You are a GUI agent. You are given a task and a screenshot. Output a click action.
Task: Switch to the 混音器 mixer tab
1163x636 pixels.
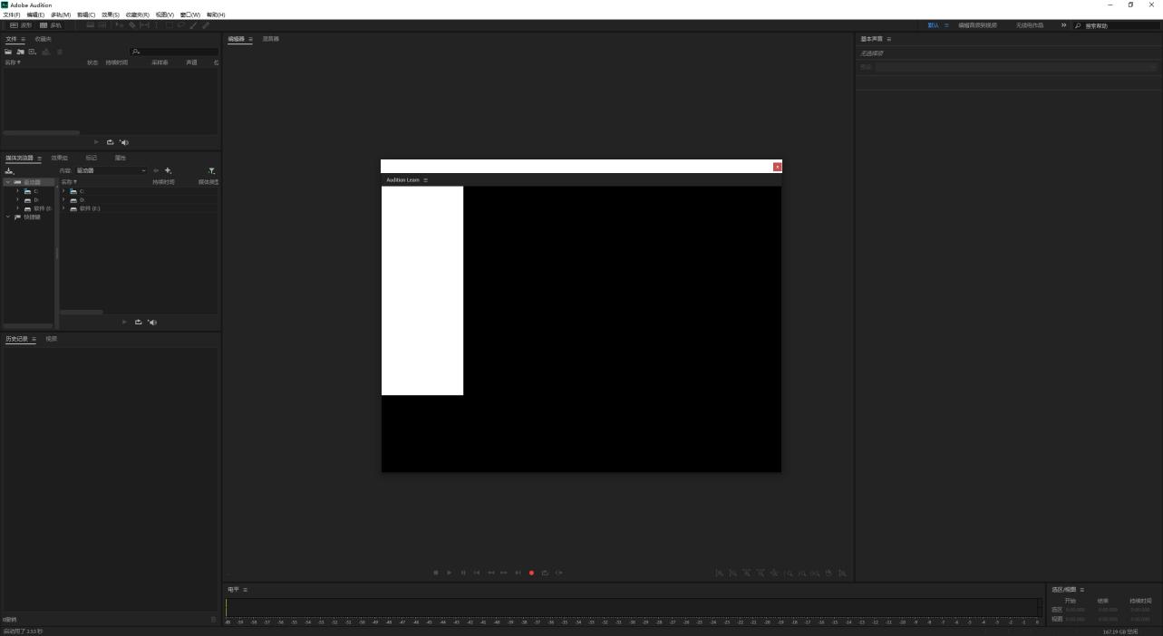pos(270,39)
